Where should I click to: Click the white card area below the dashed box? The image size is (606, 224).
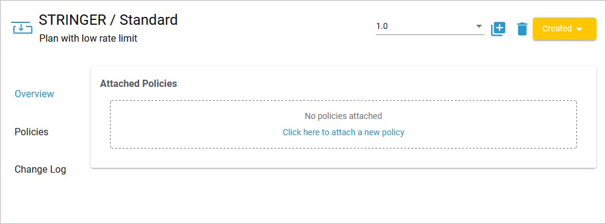pos(343,158)
